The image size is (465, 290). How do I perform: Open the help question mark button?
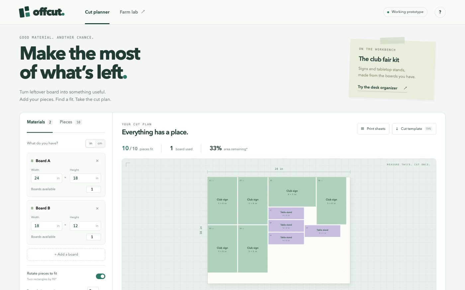tap(440, 12)
